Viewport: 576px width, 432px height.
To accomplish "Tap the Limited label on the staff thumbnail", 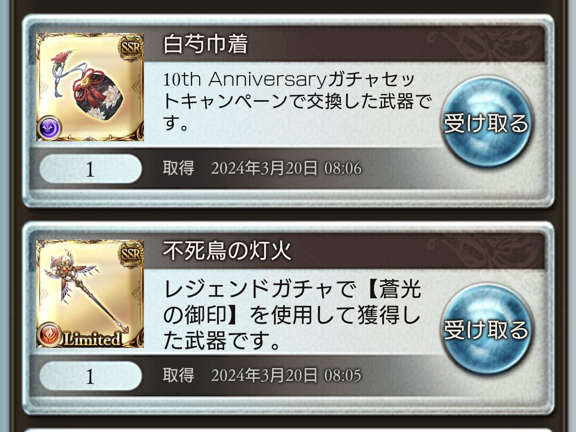I will coord(93,338).
